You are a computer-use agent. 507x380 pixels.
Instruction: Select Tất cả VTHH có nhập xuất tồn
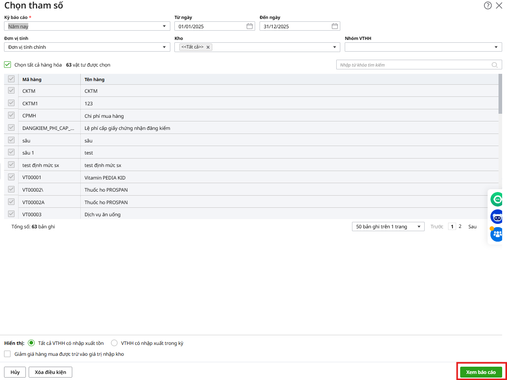[31, 343]
